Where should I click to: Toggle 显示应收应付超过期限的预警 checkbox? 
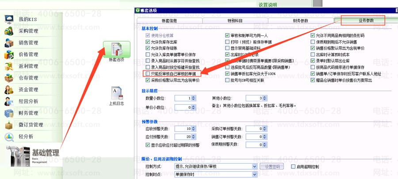148,145
